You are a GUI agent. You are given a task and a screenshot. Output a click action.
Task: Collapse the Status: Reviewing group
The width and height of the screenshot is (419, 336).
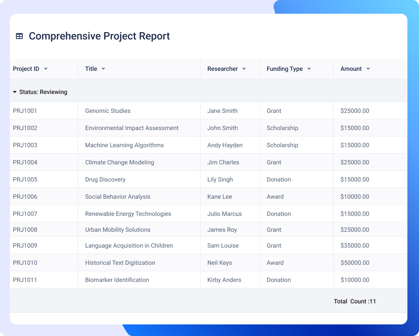pos(15,92)
